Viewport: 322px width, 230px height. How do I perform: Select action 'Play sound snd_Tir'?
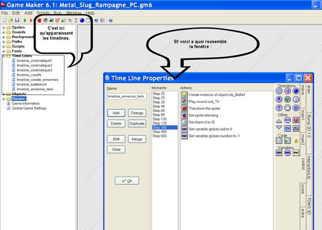tap(204, 101)
